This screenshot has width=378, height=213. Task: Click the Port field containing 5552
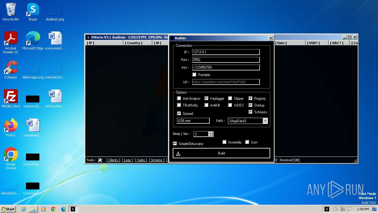coord(226,60)
